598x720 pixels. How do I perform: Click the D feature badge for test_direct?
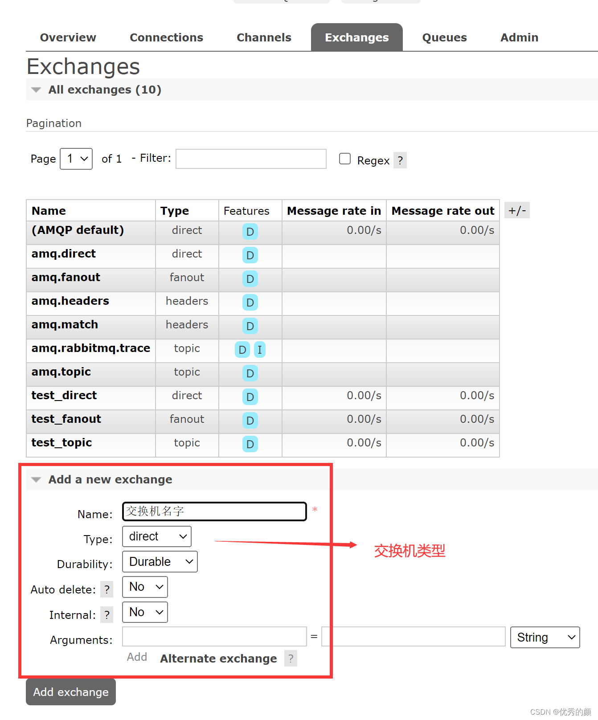point(250,397)
